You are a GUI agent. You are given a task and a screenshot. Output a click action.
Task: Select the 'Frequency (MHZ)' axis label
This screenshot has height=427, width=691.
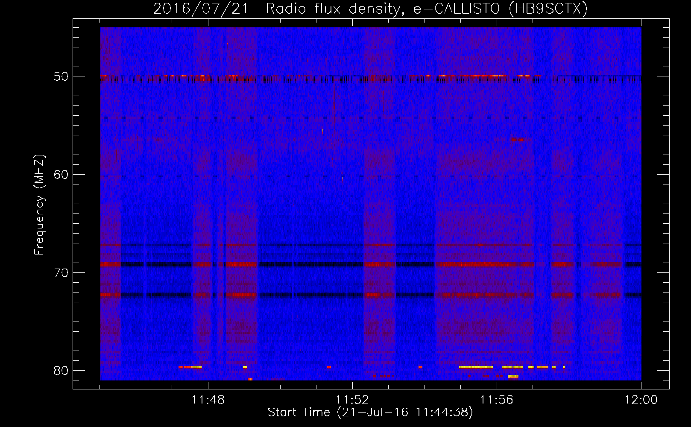click(39, 205)
